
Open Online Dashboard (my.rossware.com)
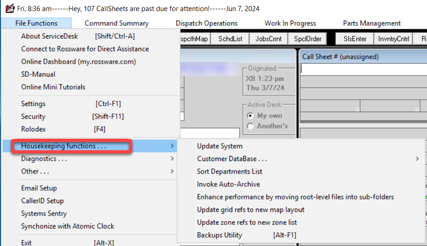(x=91, y=61)
